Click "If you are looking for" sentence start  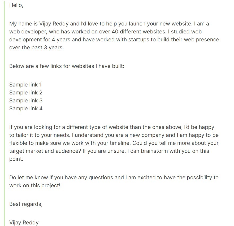point(35,127)
